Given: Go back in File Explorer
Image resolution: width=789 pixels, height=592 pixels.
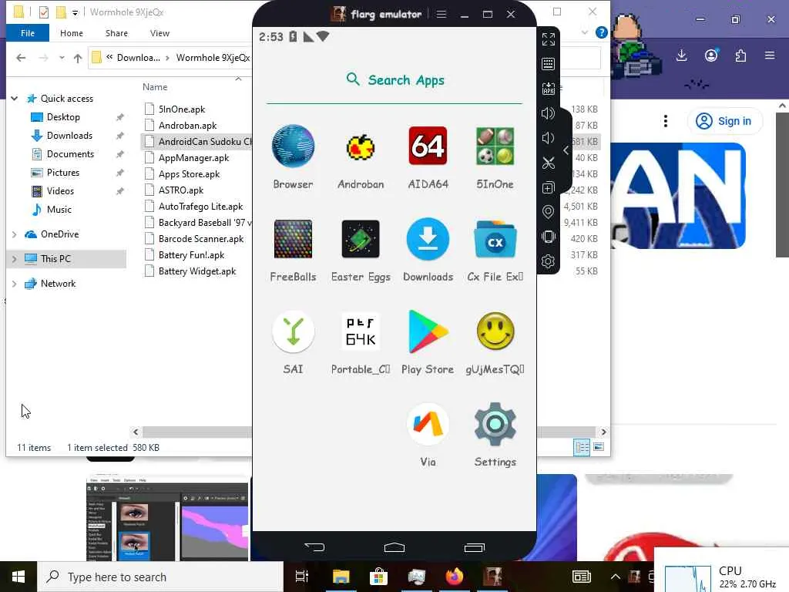Looking at the screenshot, I should (21, 58).
